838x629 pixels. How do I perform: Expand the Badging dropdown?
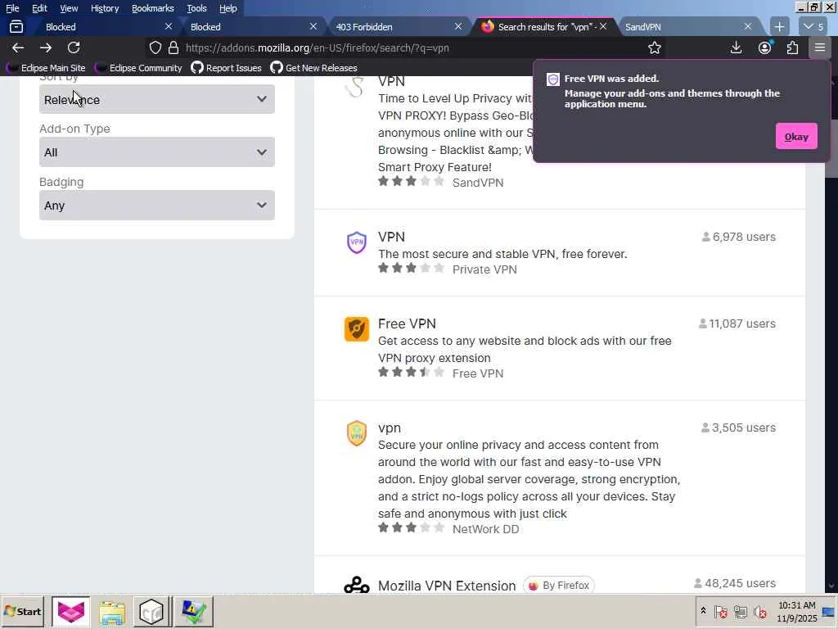[156, 205]
